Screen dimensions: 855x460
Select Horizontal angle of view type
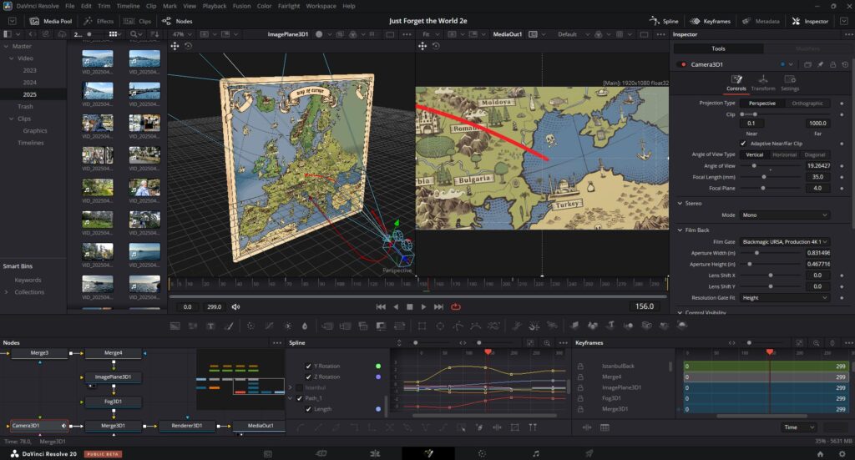click(x=784, y=154)
